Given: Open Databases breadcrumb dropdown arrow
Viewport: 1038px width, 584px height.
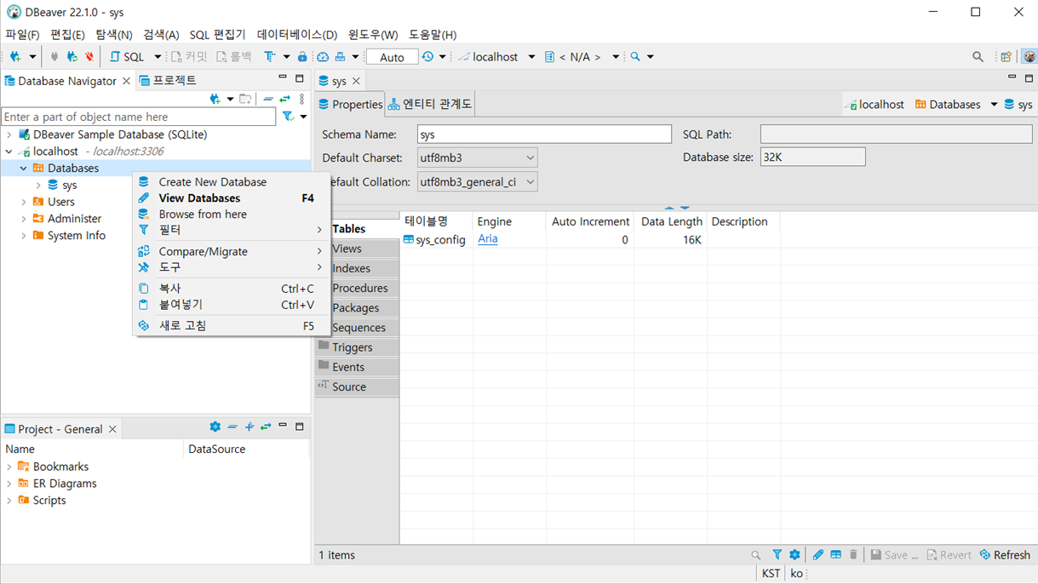Looking at the screenshot, I should pos(994,105).
